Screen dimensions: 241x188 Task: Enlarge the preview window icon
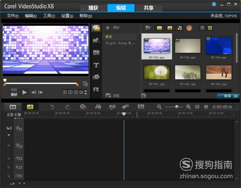[x=85, y=84]
